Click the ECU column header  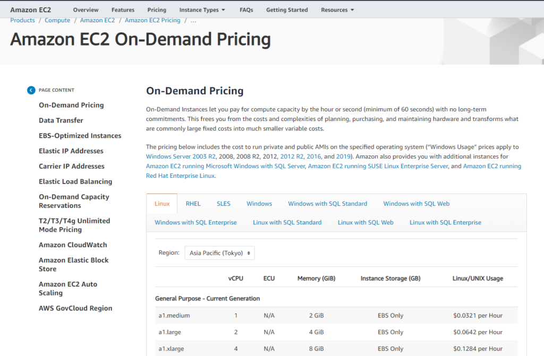[269, 279]
